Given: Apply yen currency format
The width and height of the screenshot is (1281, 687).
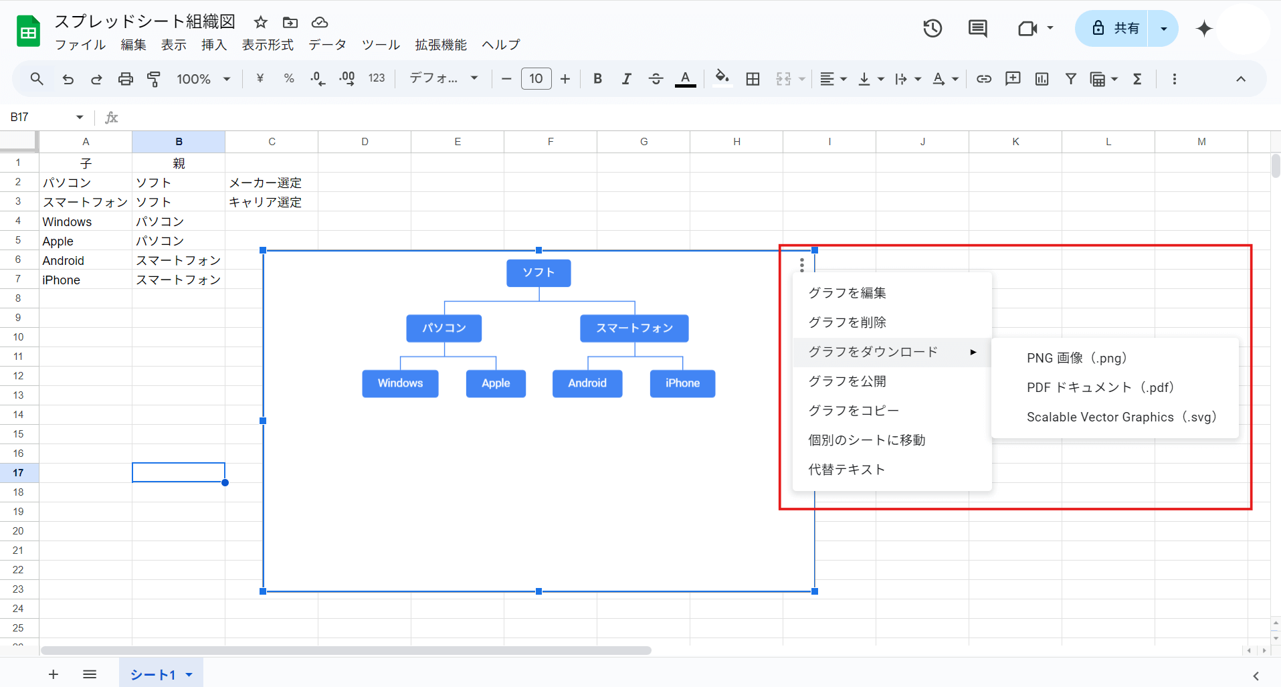Looking at the screenshot, I should click(260, 78).
